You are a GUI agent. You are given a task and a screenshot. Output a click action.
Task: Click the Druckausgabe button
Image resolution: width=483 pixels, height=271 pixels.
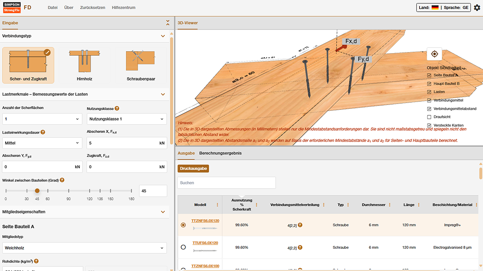(193, 168)
